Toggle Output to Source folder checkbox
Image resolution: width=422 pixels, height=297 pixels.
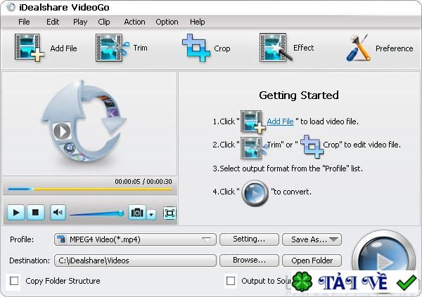pos(231,281)
